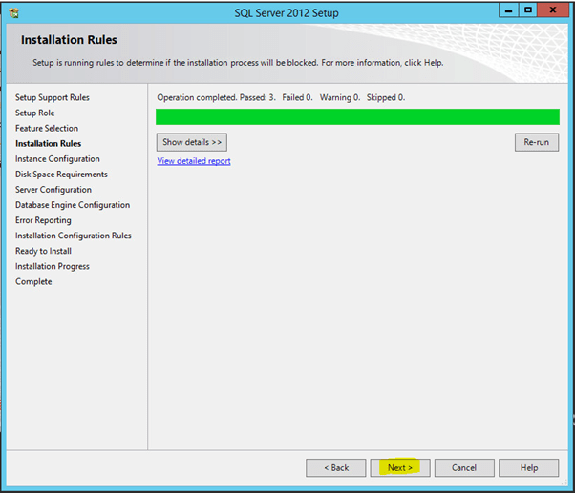
Task: Minimize the SQL Server 2012 Setup window
Action: 505,11
